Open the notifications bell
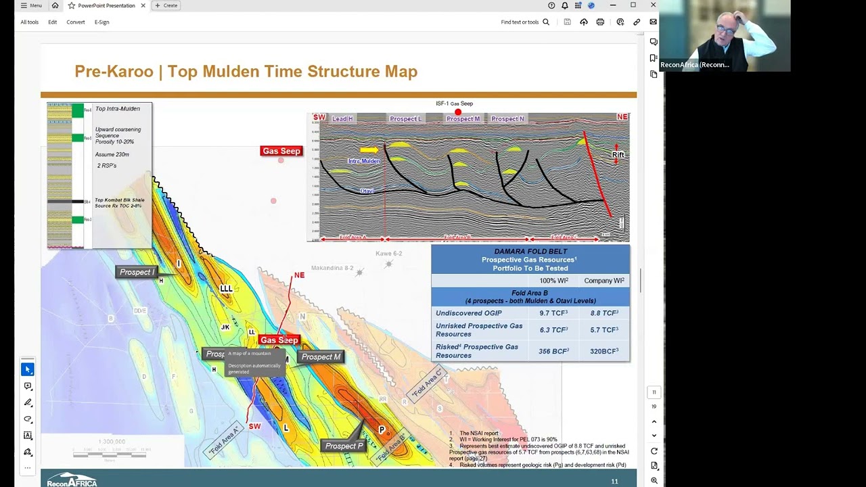The width and height of the screenshot is (866, 487). click(x=565, y=5)
